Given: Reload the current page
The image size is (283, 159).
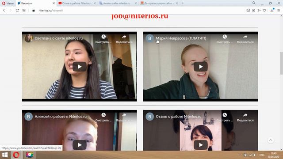Looking at the screenshot, I should (x=17, y=11).
